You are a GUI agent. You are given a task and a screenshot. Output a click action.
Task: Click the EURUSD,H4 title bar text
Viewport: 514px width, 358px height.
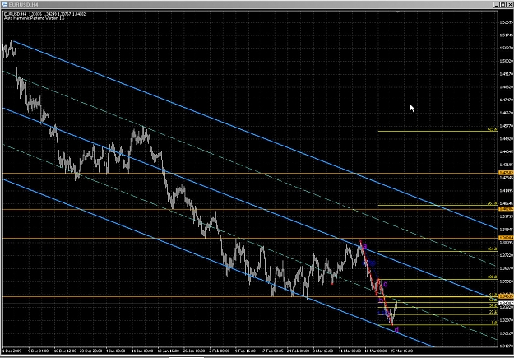click(x=23, y=5)
